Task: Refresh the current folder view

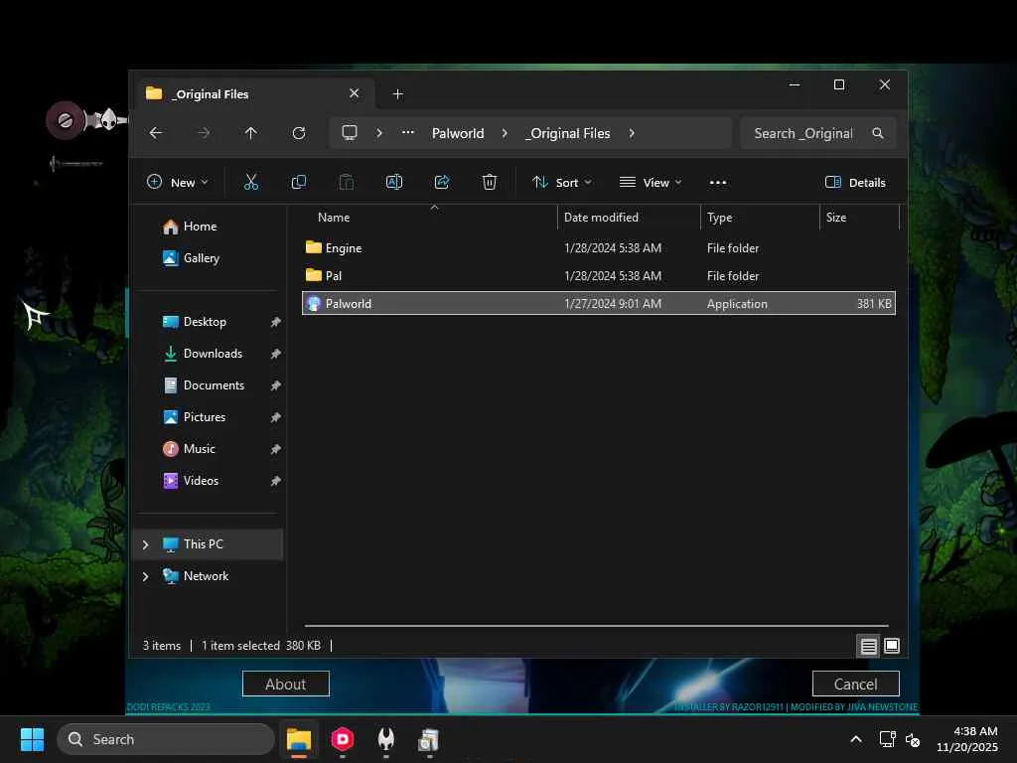Action: coord(298,133)
